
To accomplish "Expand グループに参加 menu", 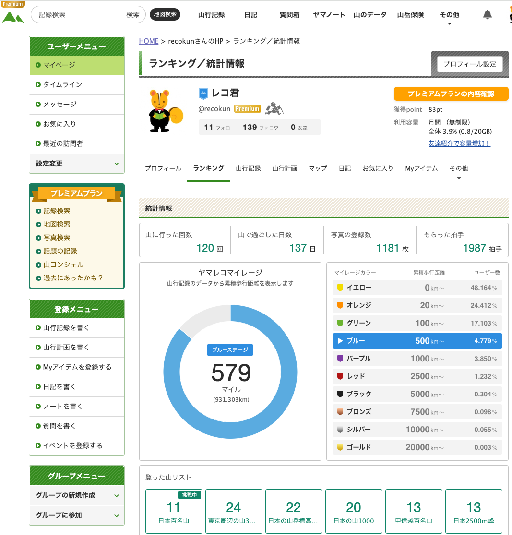I will tap(77, 515).
